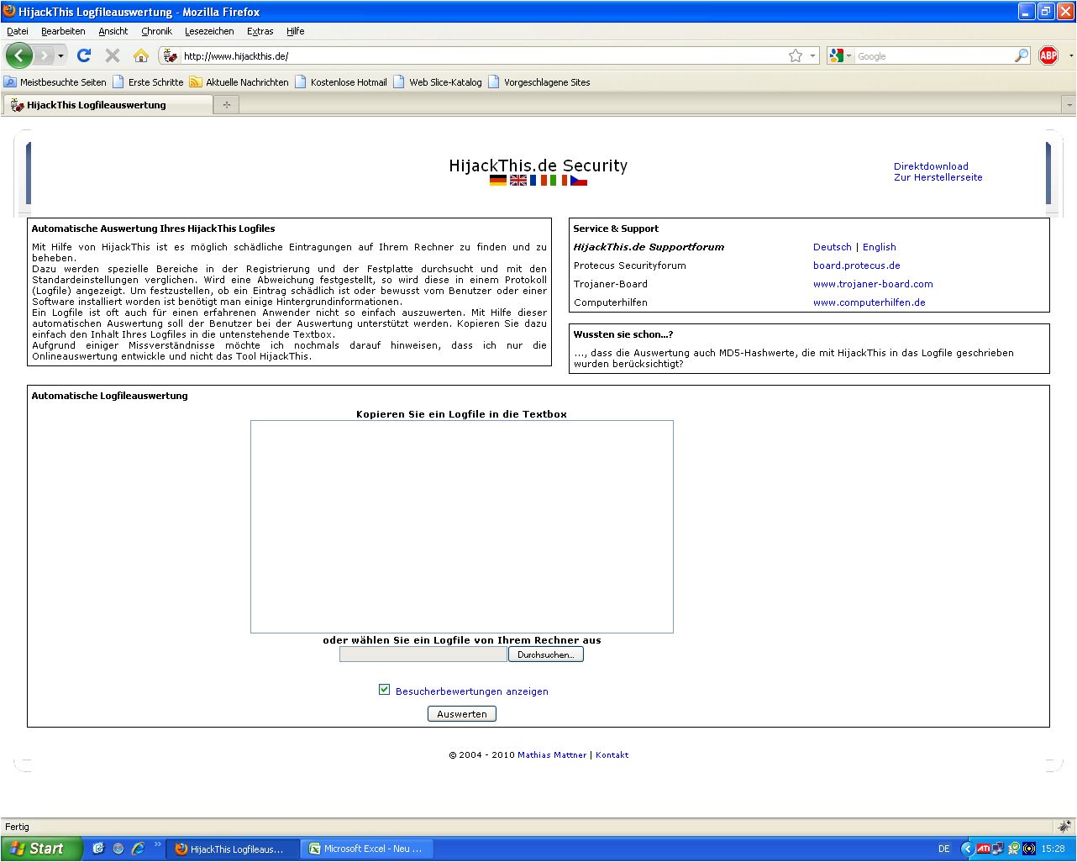The image size is (1077, 862).
Task: Reload the page with the refresh icon
Action: click(83, 55)
